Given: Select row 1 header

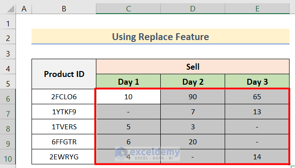Looking at the screenshot, I should point(8,21).
